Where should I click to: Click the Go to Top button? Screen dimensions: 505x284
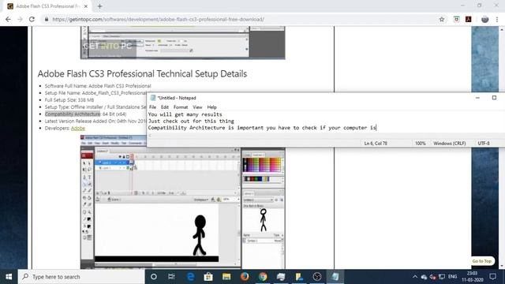tap(482, 261)
